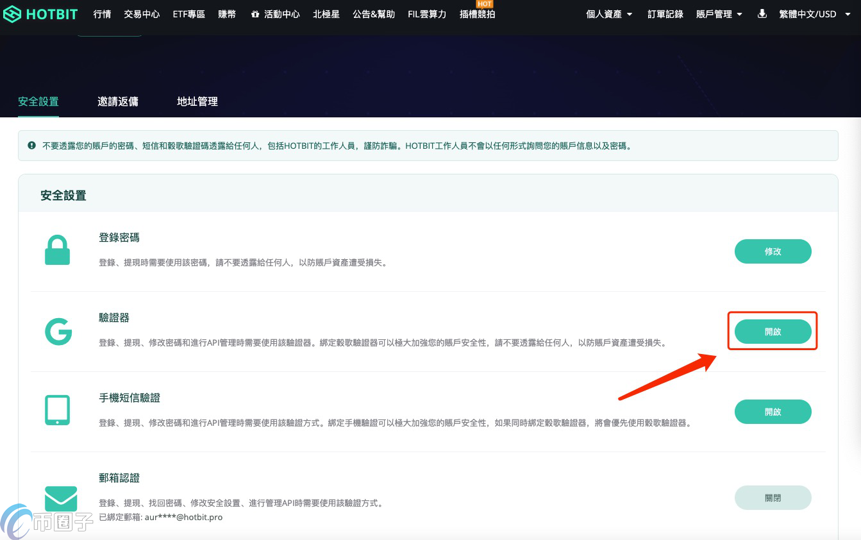This screenshot has width=861, height=540.
Task: Disable 郵箱認證 with the 關閉 button
Action: tap(773, 498)
